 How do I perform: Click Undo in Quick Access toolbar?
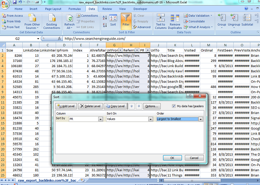tap(20, 2)
